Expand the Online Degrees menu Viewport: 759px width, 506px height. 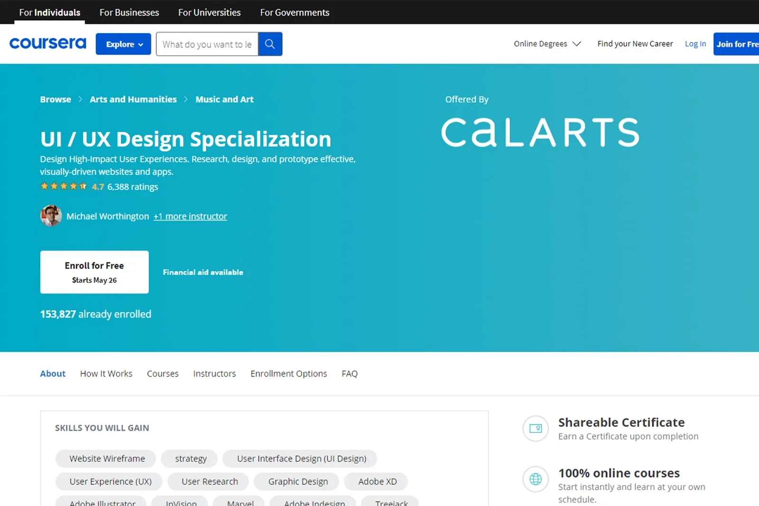547,44
